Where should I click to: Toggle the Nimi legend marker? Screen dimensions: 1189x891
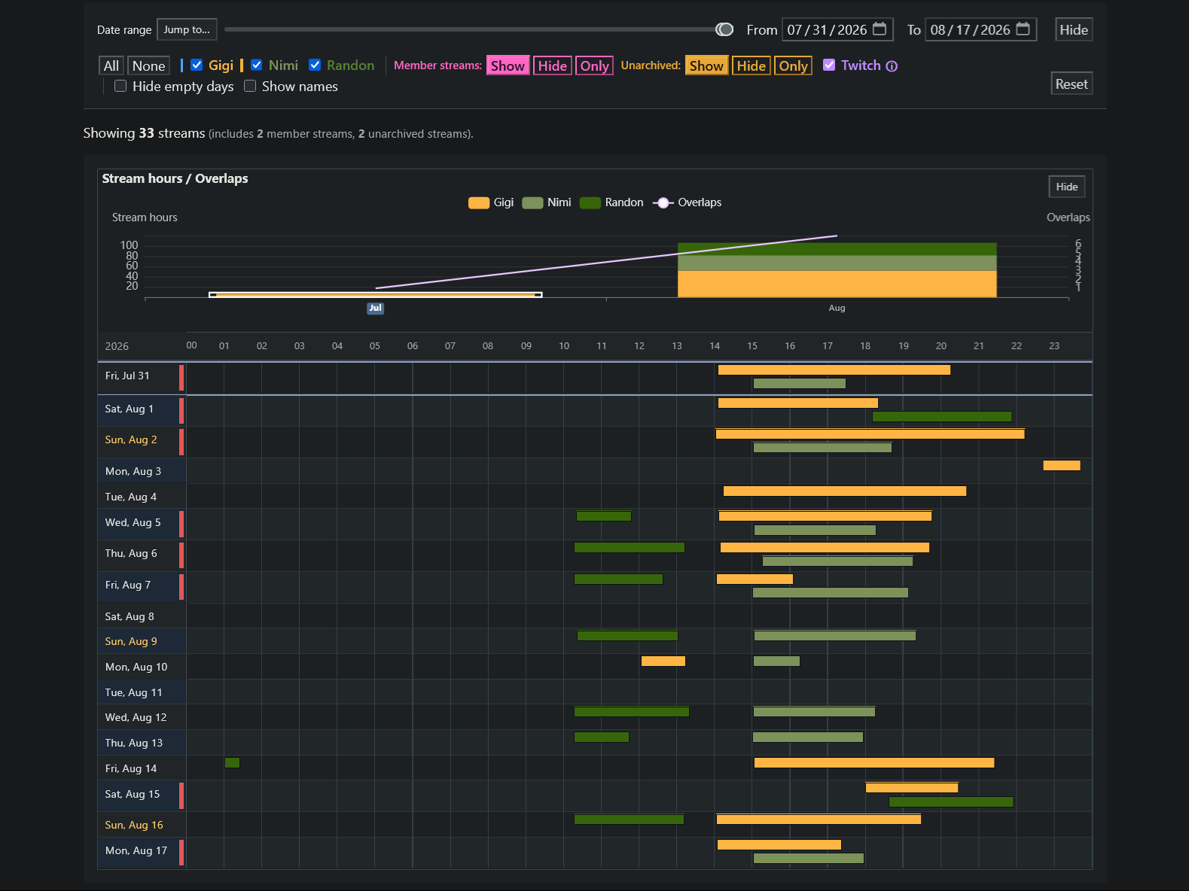532,202
